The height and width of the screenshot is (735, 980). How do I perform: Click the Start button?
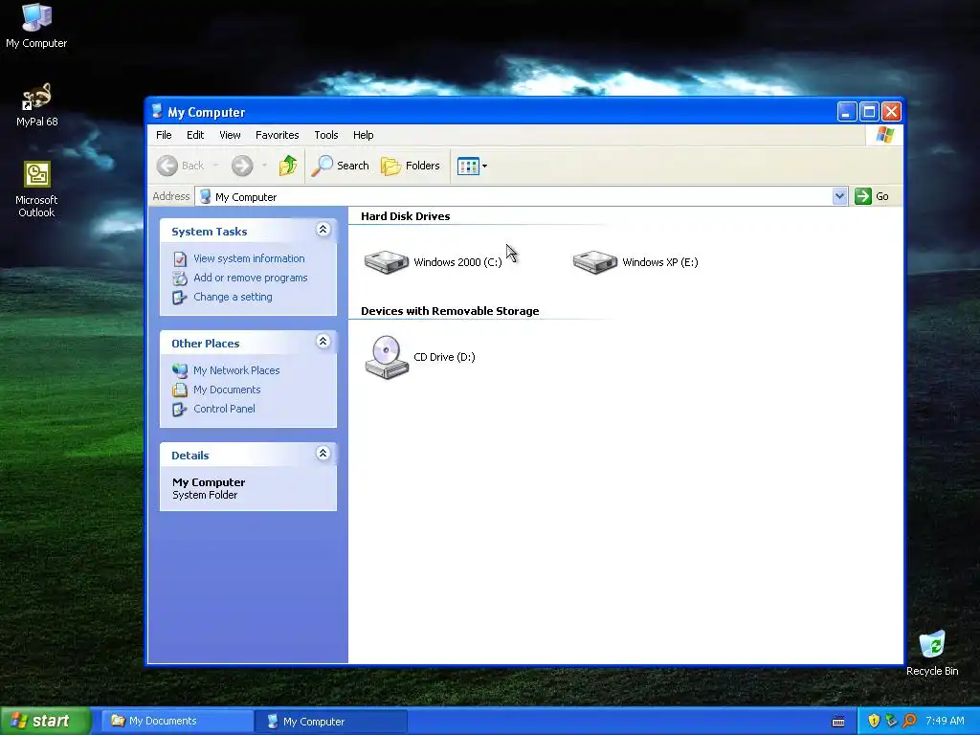(x=46, y=722)
